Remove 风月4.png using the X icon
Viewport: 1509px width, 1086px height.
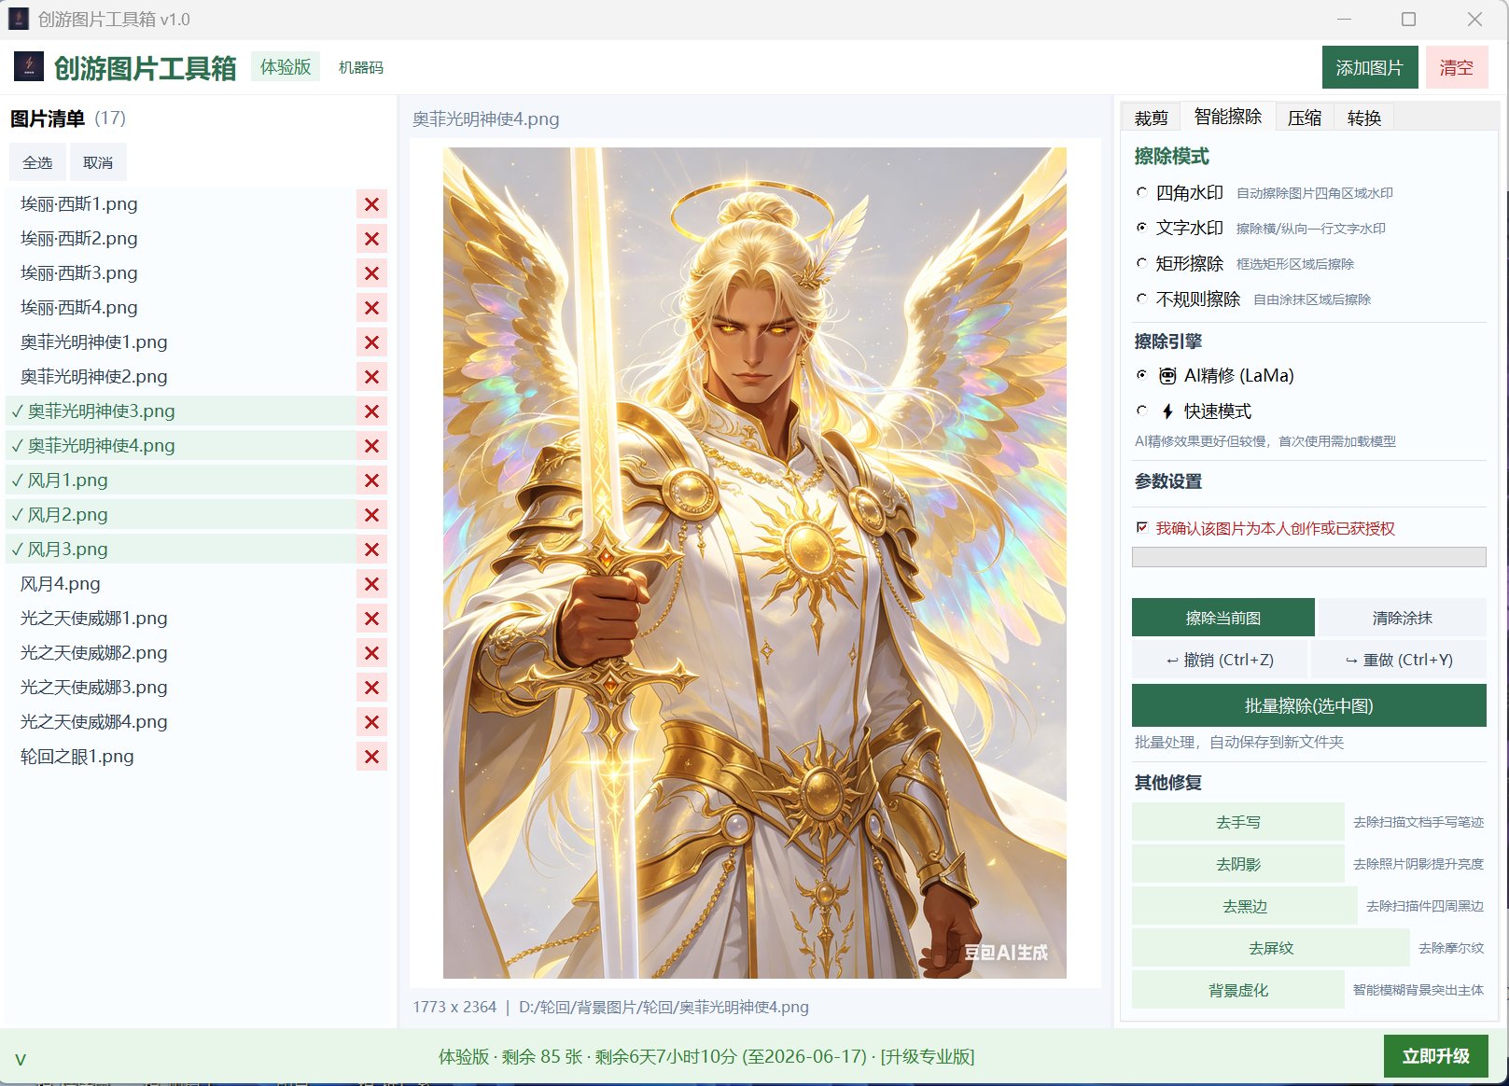(x=371, y=584)
